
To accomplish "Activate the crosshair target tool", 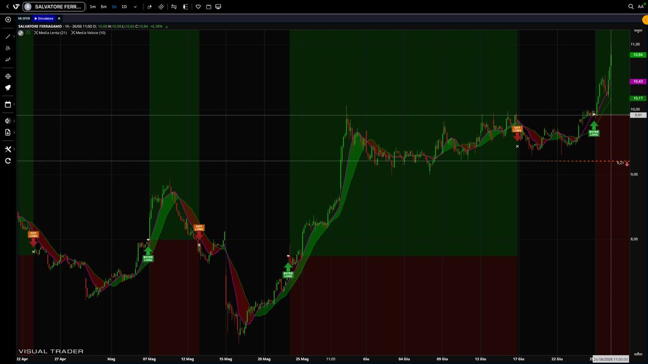I will (8, 77).
